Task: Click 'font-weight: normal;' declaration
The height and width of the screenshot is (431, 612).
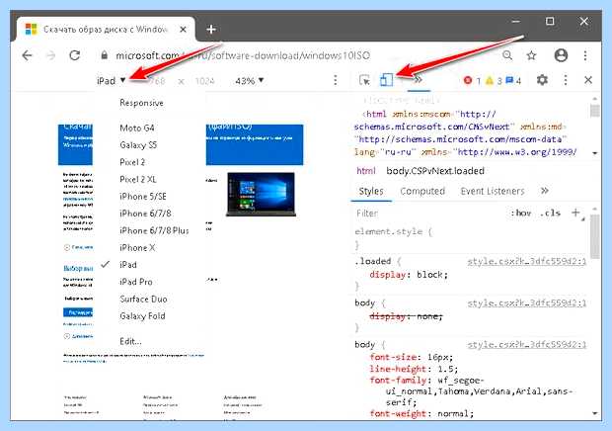Action: tap(421, 413)
